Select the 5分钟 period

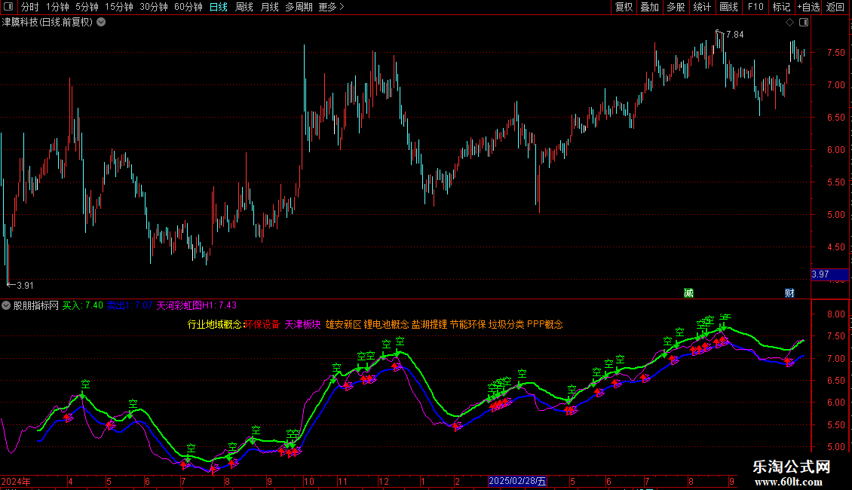click(87, 7)
